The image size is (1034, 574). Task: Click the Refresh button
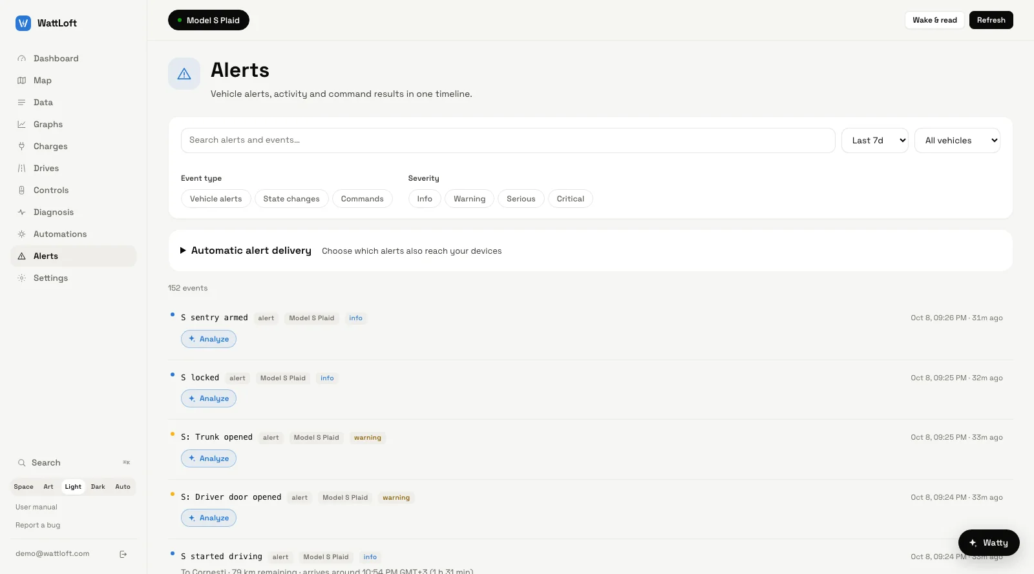(991, 20)
